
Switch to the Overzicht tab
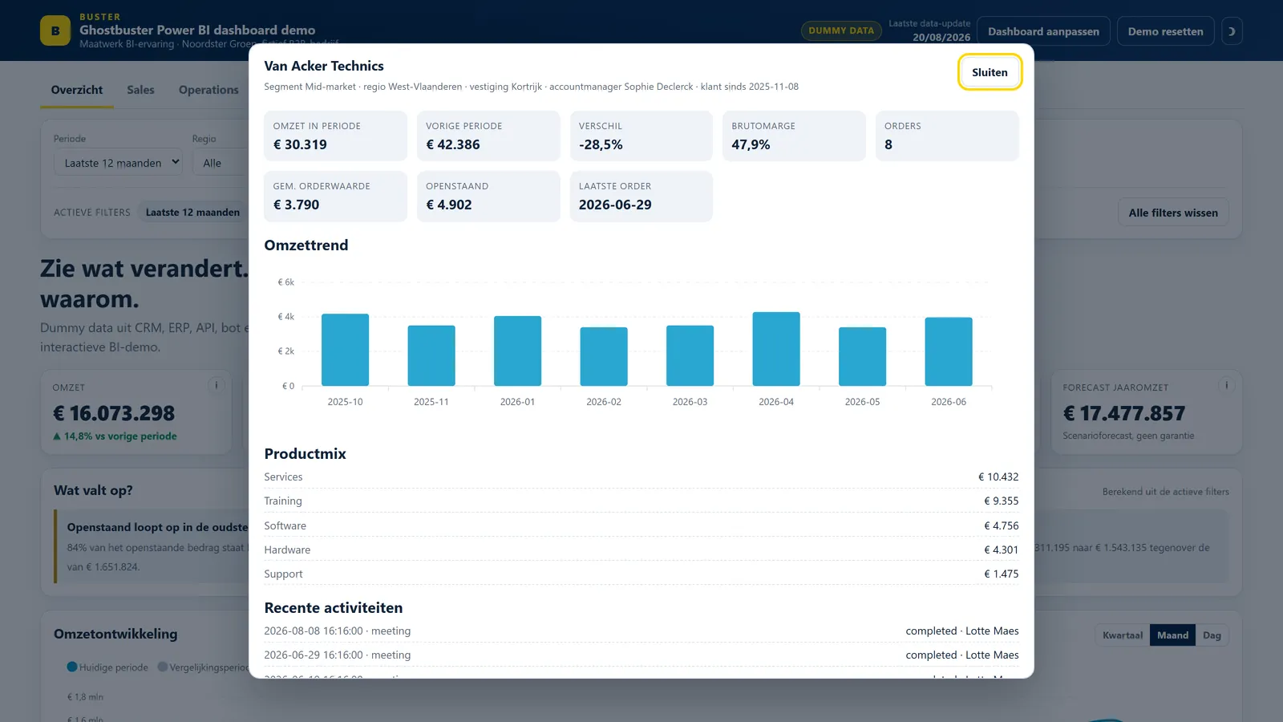pos(77,90)
